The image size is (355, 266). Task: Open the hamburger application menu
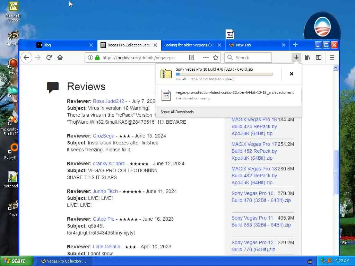pyautogui.click(x=332, y=58)
